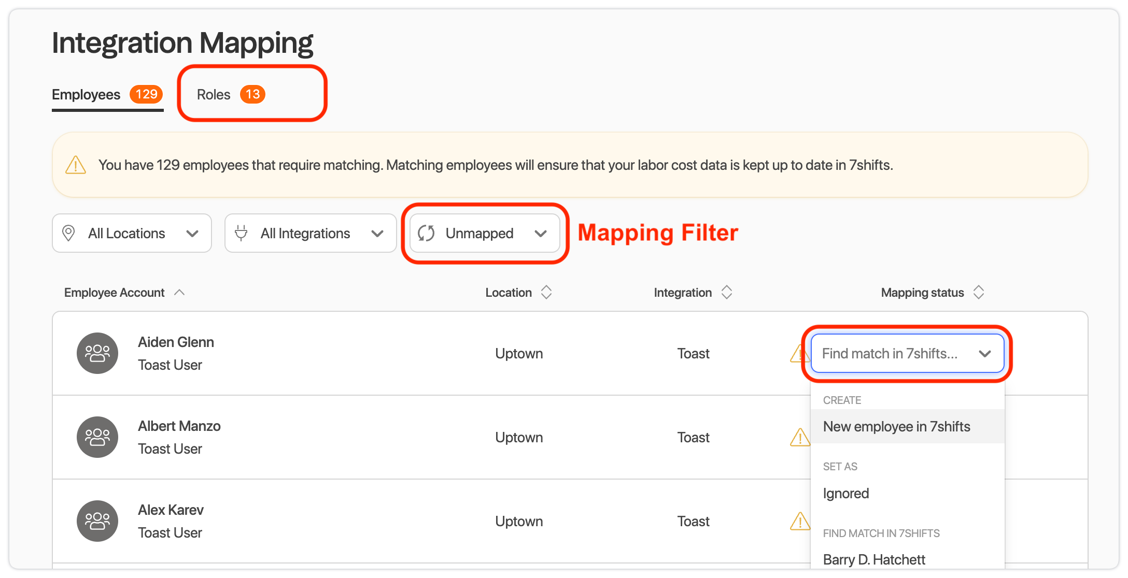Viewport: 1128px width, 578px height.
Task: Click the Find match in 7shifts field
Action: 907,353
